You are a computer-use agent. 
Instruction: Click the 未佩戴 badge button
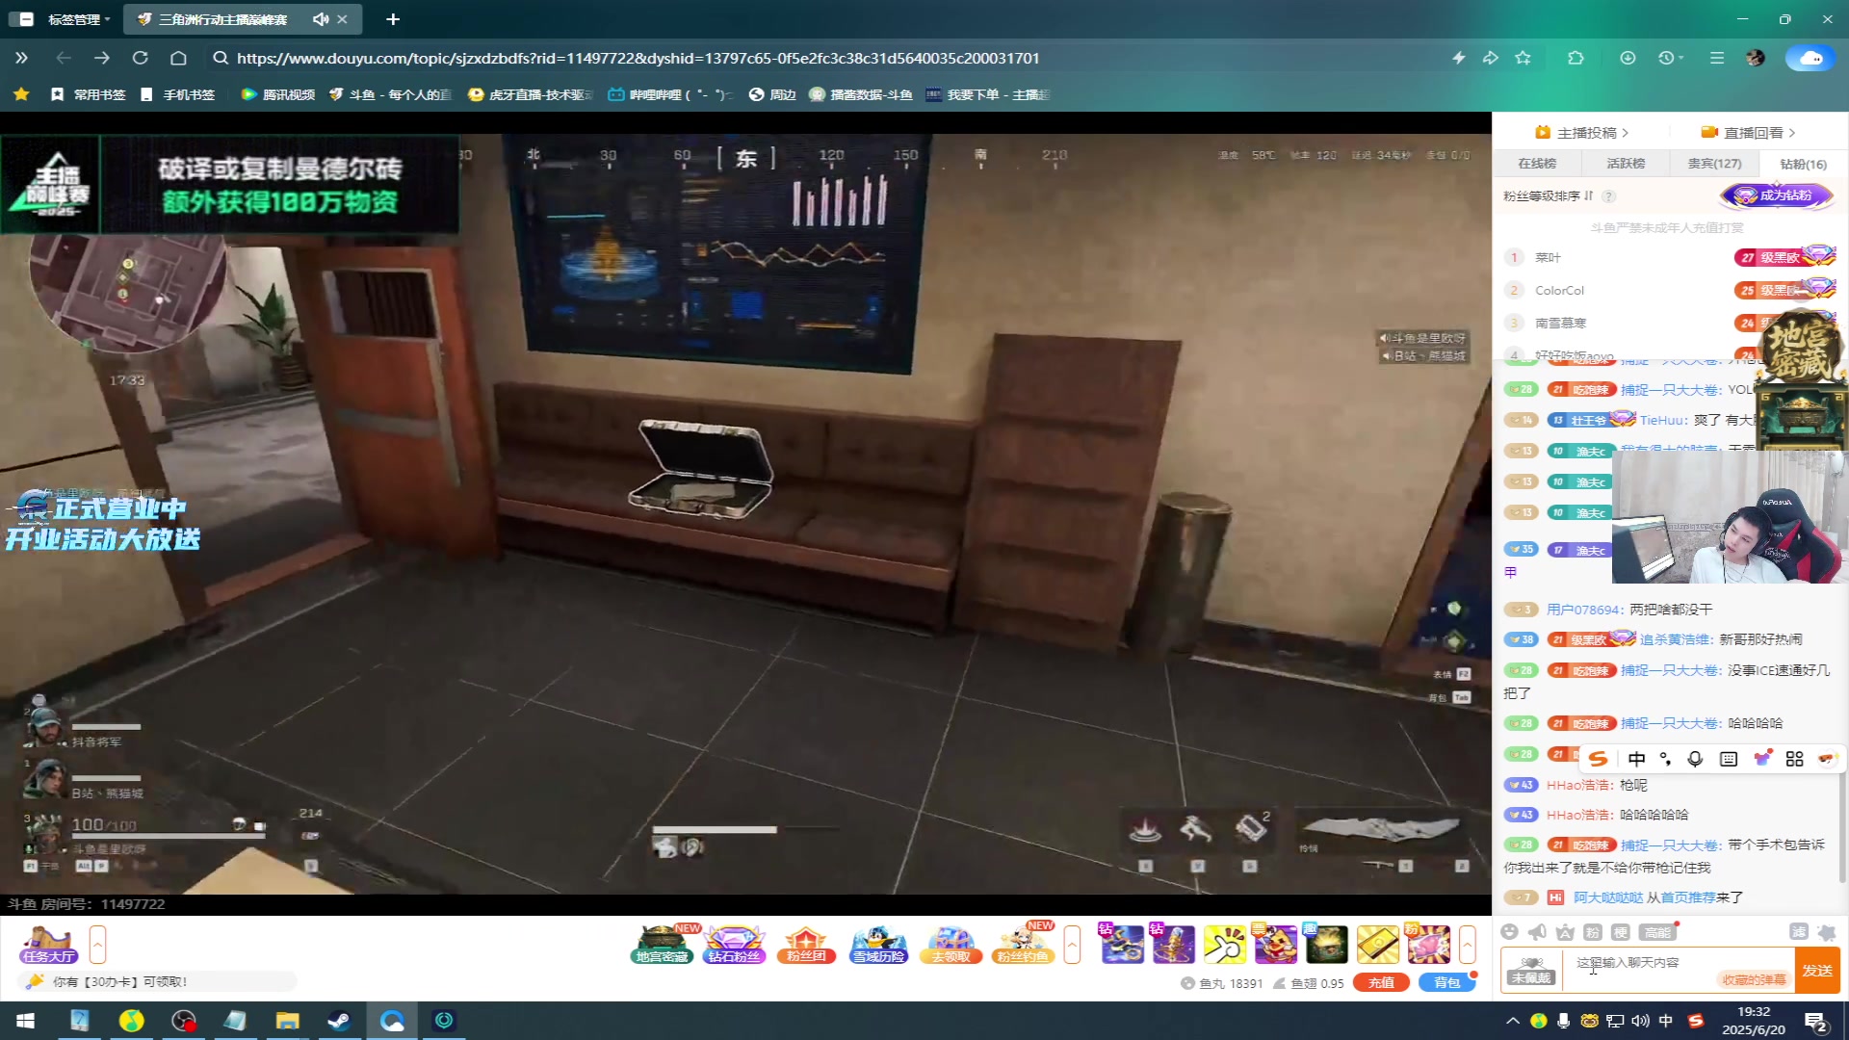coord(1531,970)
